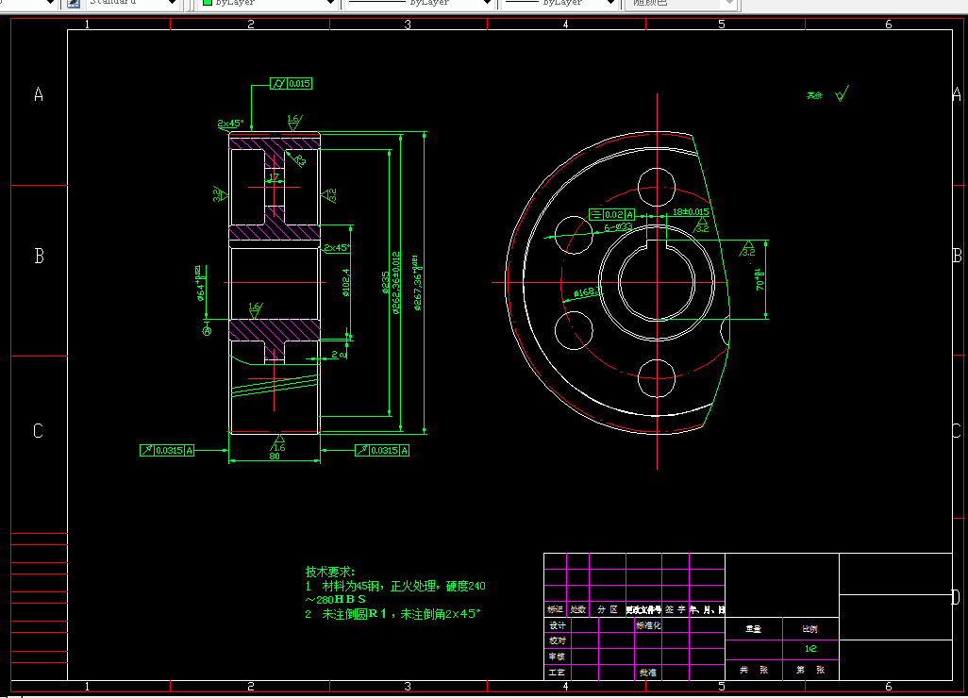Image resolution: width=968 pixels, height=698 pixels.
Task: Select the 1:2 scale value in title block
Action: [x=810, y=649]
